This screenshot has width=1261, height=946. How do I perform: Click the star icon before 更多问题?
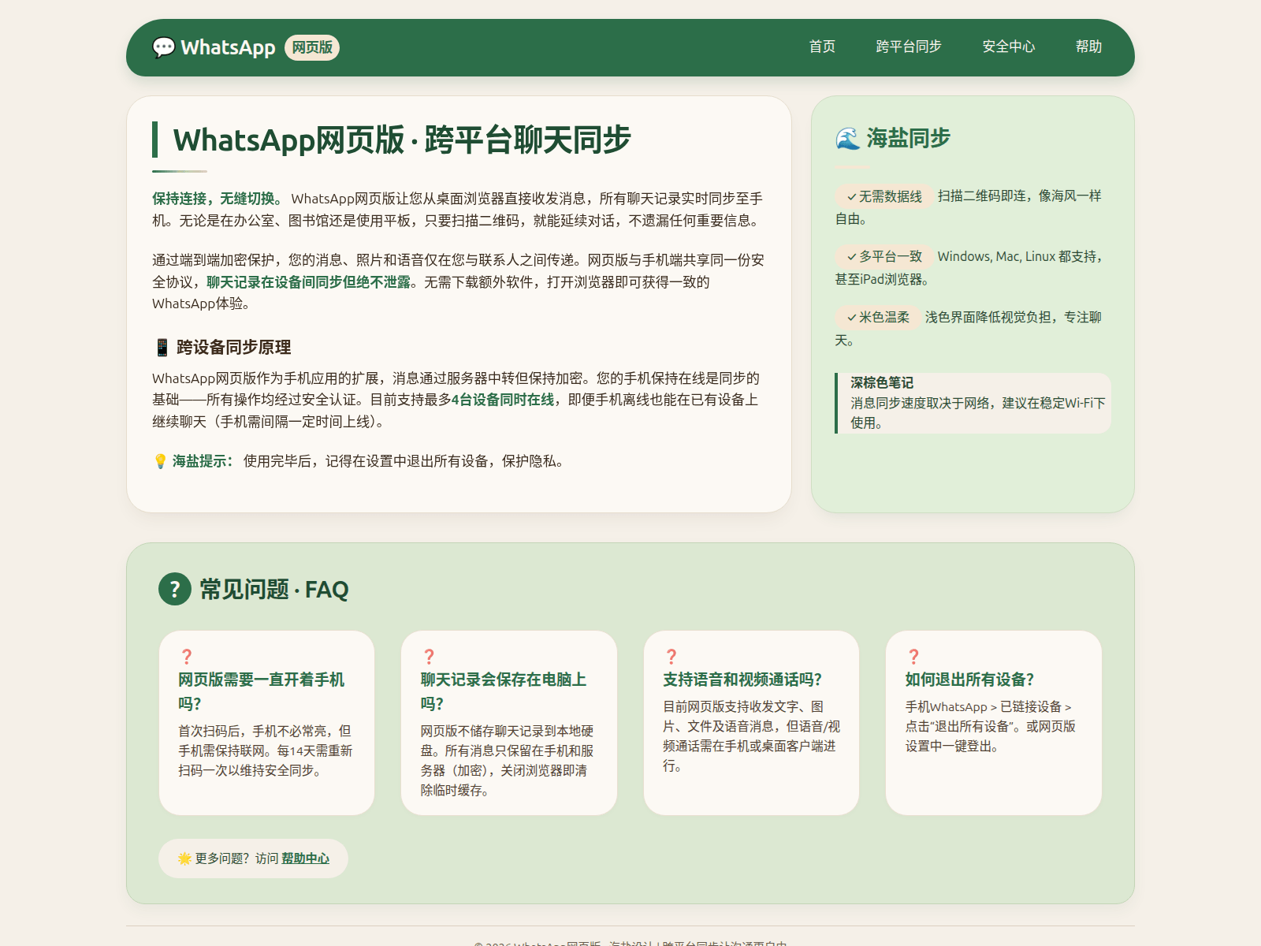click(184, 858)
